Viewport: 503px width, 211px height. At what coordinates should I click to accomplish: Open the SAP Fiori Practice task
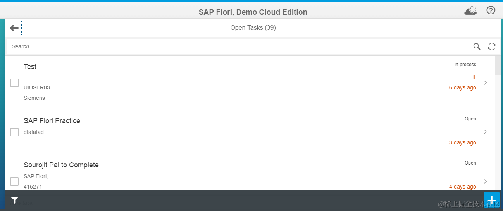(x=52, y=121)
